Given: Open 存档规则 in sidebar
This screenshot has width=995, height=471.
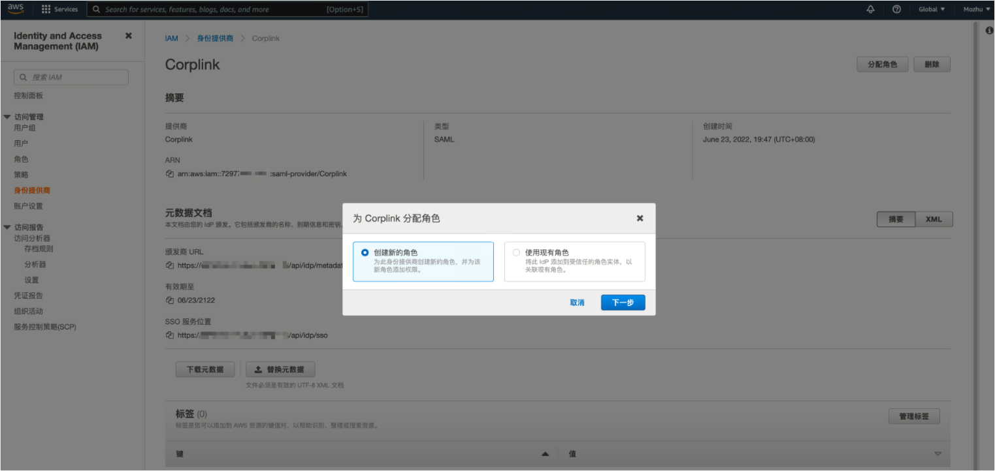Looking at the screenshot, I should (x=39, y=249).
